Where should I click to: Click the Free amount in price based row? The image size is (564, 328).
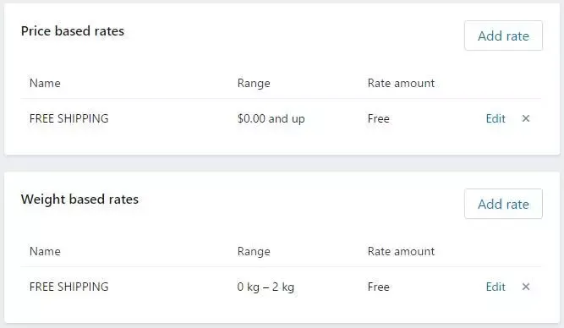click(379, 118)
